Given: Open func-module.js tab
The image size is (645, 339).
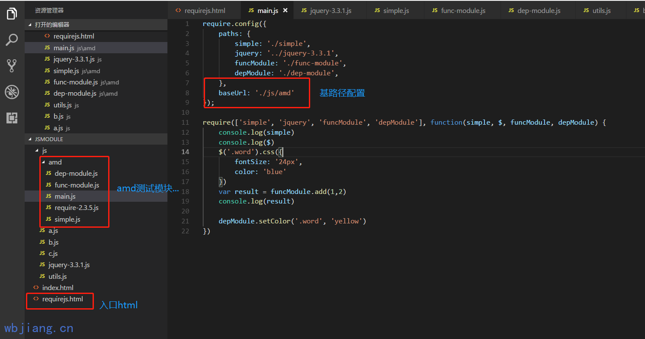Looking at the screenshot, I should click(x=463, y=10).
